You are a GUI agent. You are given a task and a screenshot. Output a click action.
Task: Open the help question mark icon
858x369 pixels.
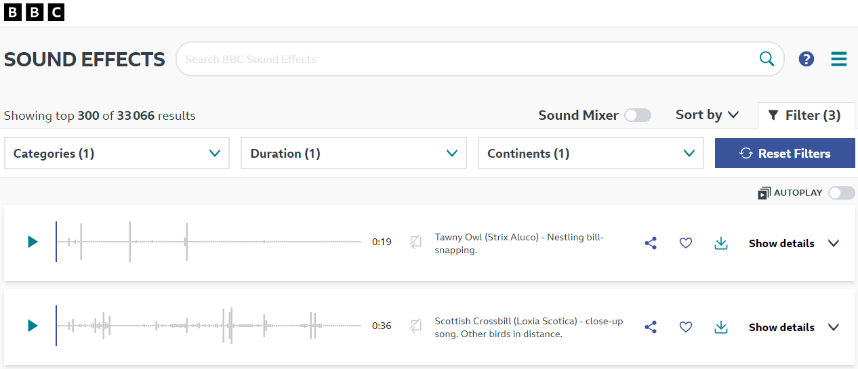[806, 59]
